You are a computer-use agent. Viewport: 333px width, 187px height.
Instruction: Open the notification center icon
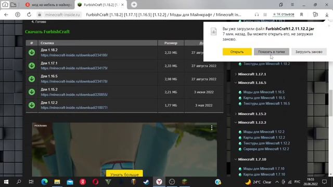324,182
